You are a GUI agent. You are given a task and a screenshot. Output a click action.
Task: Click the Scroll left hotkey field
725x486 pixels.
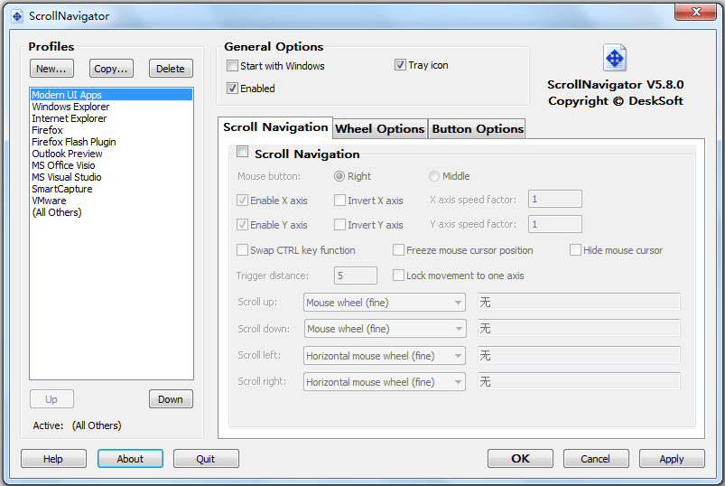click(x=579, y=356)
